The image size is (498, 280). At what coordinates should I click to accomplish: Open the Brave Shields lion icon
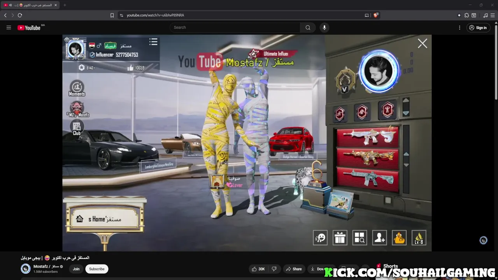click(375, 15)
